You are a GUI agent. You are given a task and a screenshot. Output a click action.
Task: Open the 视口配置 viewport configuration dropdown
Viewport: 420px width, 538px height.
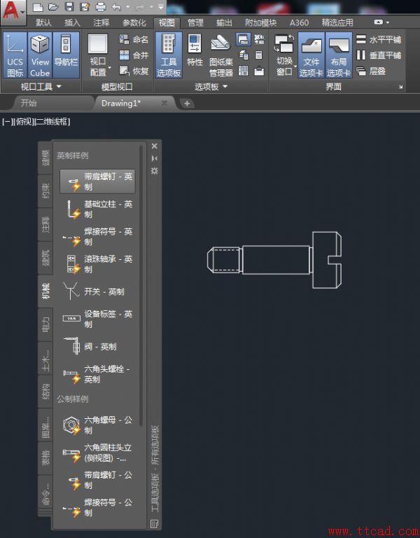pos(99,55)
